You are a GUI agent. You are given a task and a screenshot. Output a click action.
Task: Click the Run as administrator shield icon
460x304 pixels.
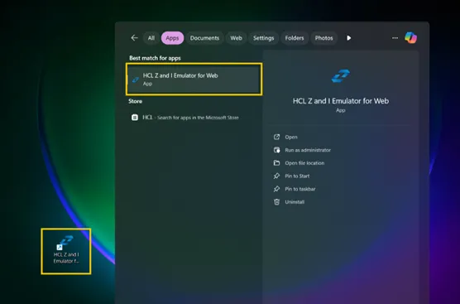pos(276,150)
